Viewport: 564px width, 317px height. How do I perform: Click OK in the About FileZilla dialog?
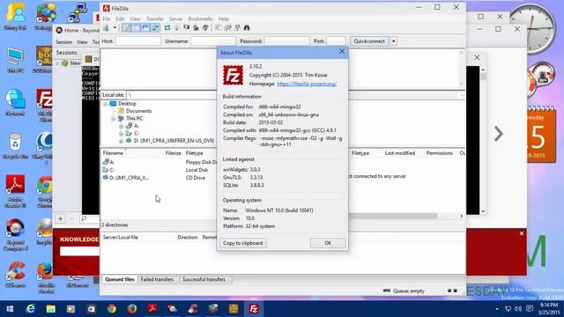(x=328, y=243)
